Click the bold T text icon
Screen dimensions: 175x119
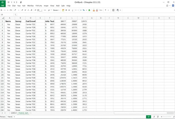(106, 10)
